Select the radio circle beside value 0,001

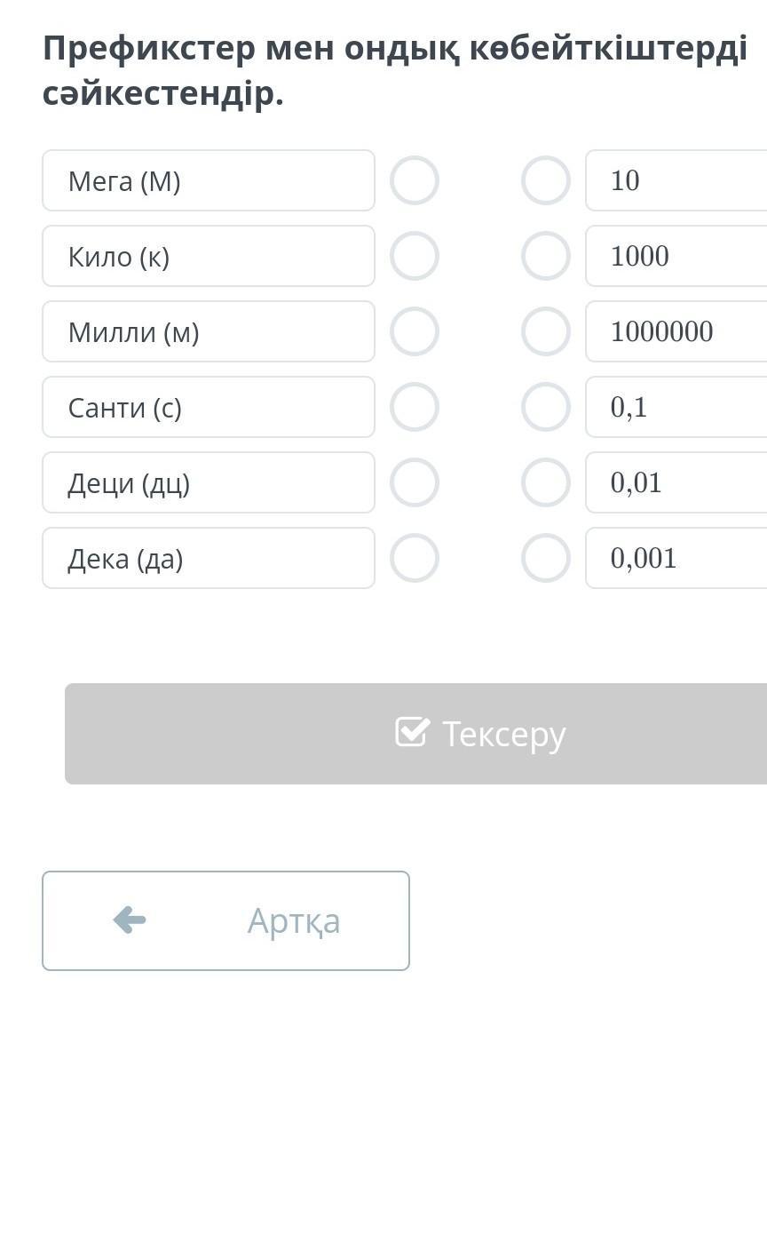click(545, 558)
